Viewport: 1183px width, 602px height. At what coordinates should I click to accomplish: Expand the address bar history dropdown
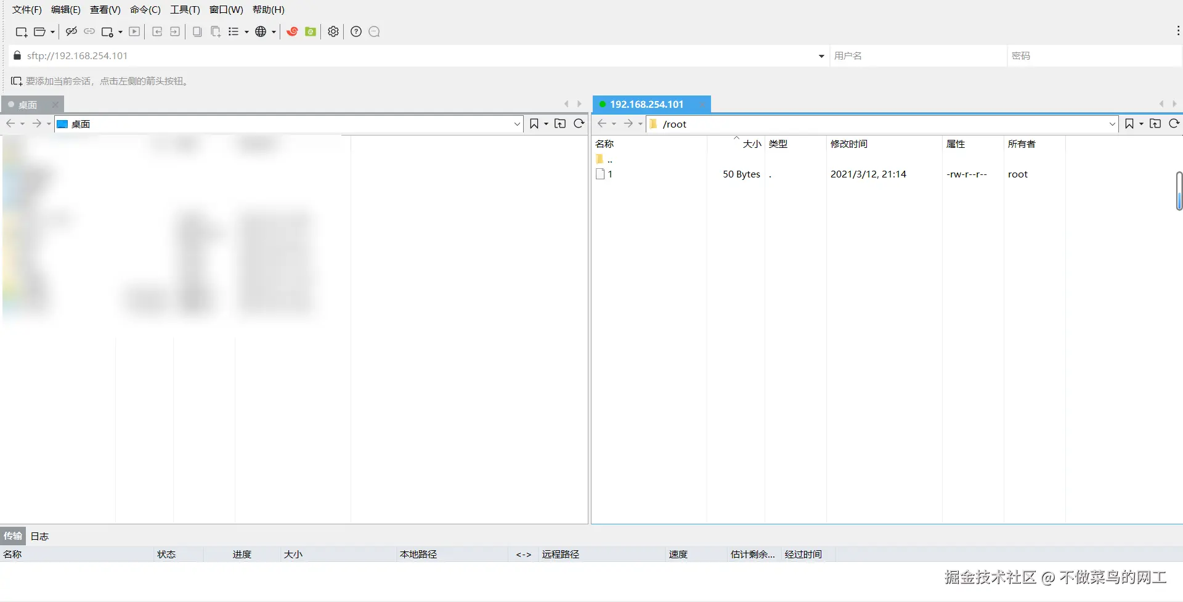coord(821,56)
